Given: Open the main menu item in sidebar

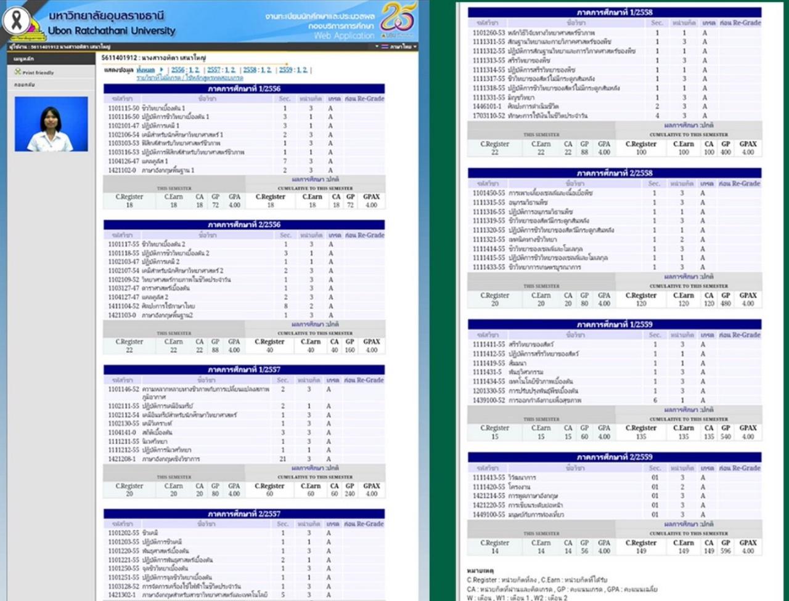Looking at the screenshot, I should click(24, 58).
